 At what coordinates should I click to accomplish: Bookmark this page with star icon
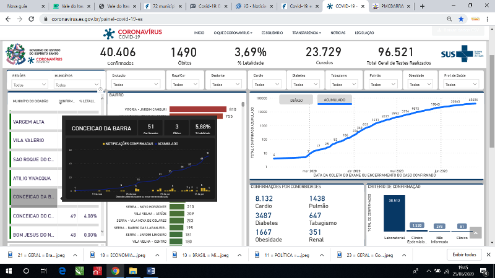click(461, 19)
